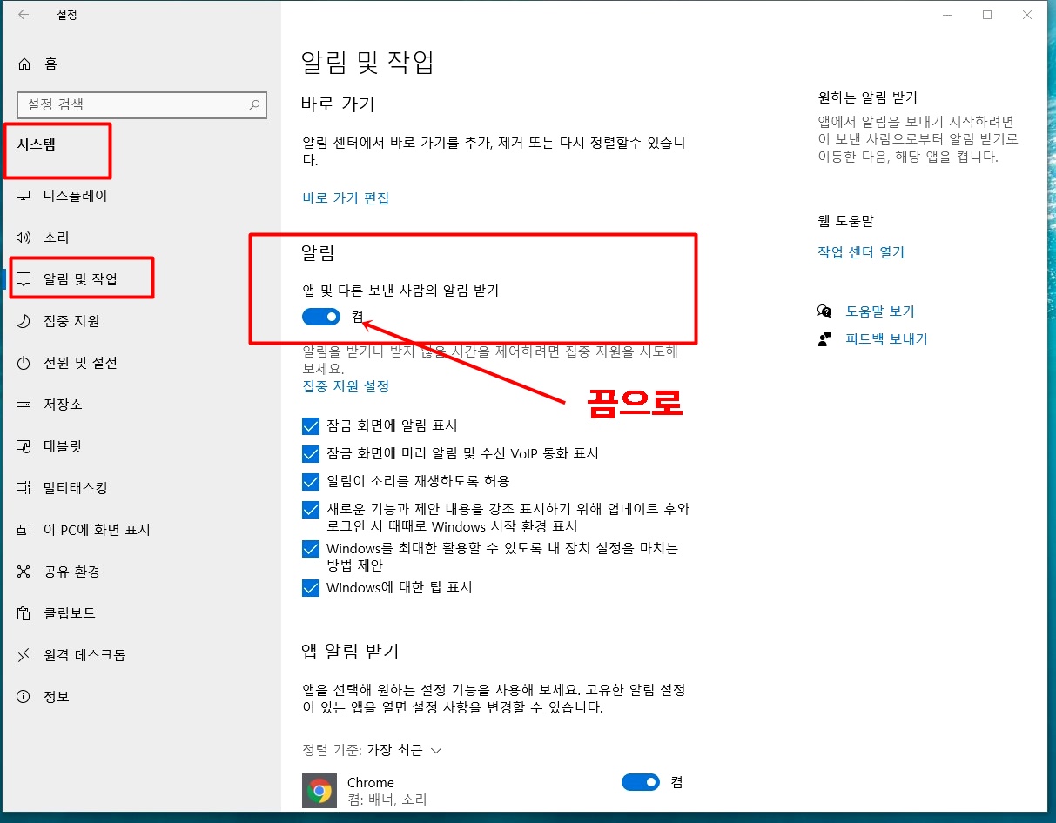The image size is (1056, 823).
Task: Open Home (홈) in the sidebar
Action: click(x=38, y=64)
